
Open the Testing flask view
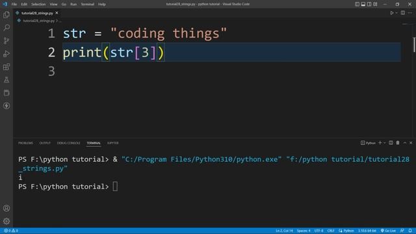pos(6,79)
